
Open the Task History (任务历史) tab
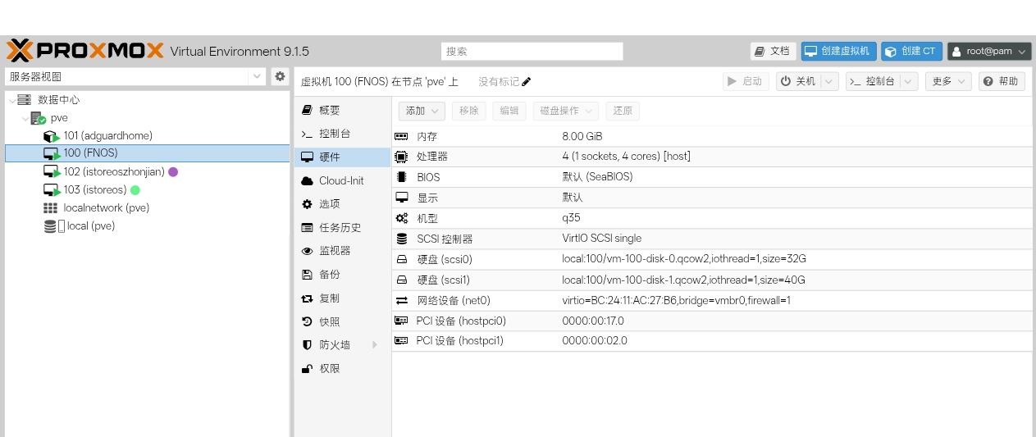342,228
